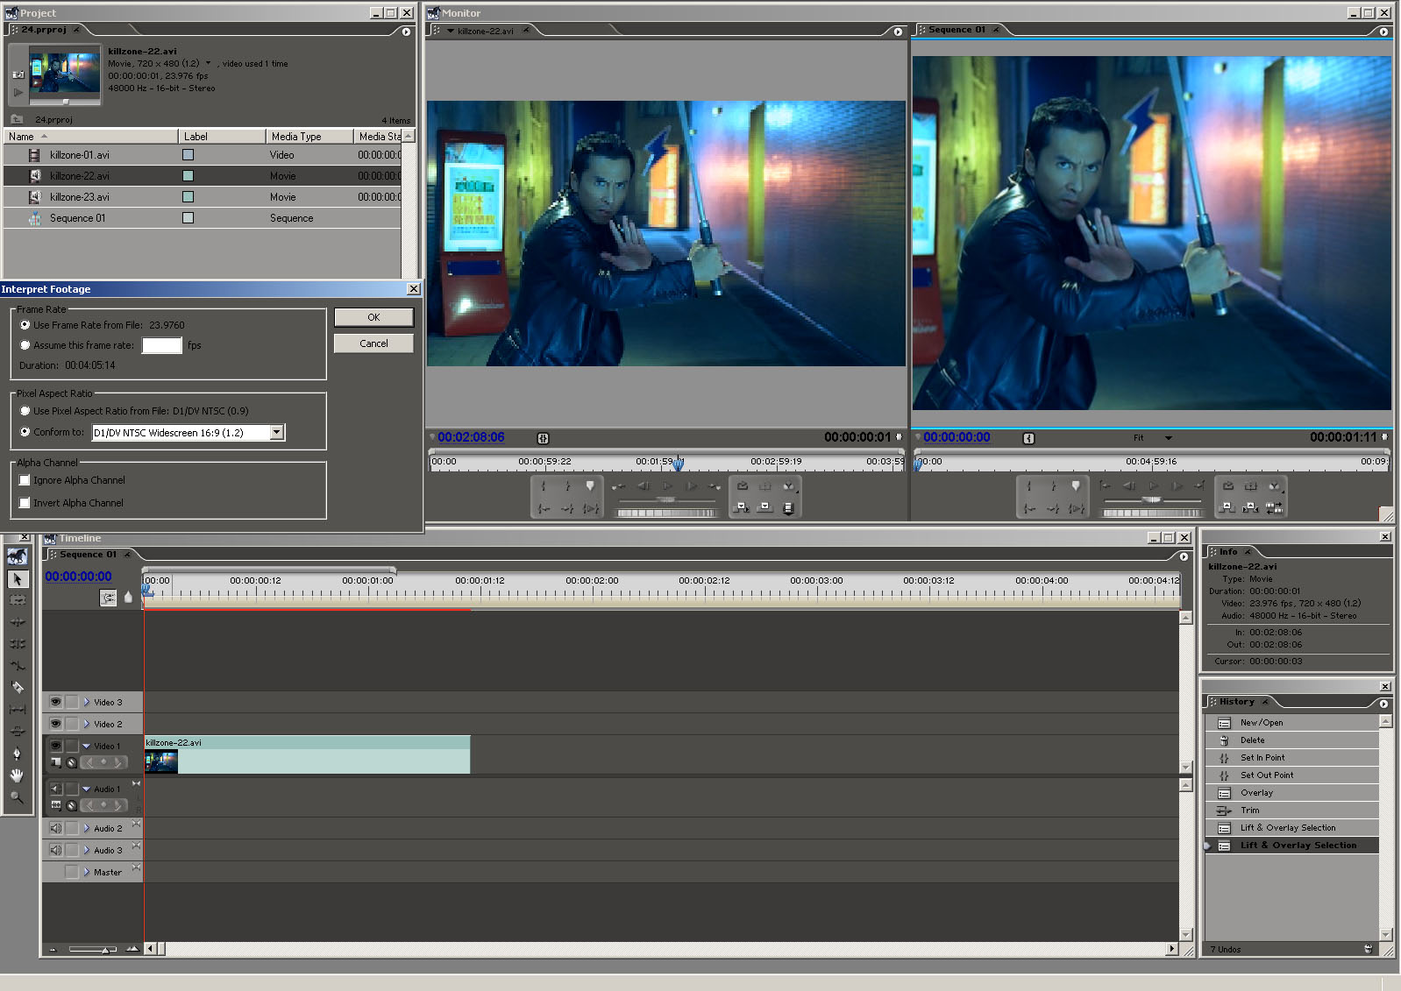Select the Selection arrow tool
Screen dimensions: 1401x991
[x=17, y=579]
